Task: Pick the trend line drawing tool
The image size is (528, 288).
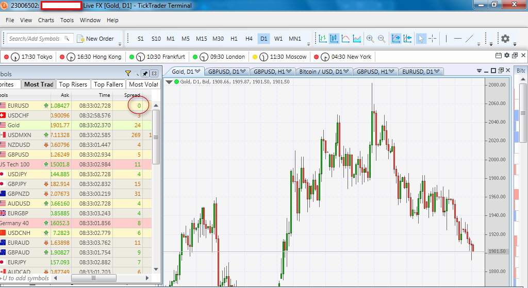Action: pyautogui.click(x=469, y=39)
